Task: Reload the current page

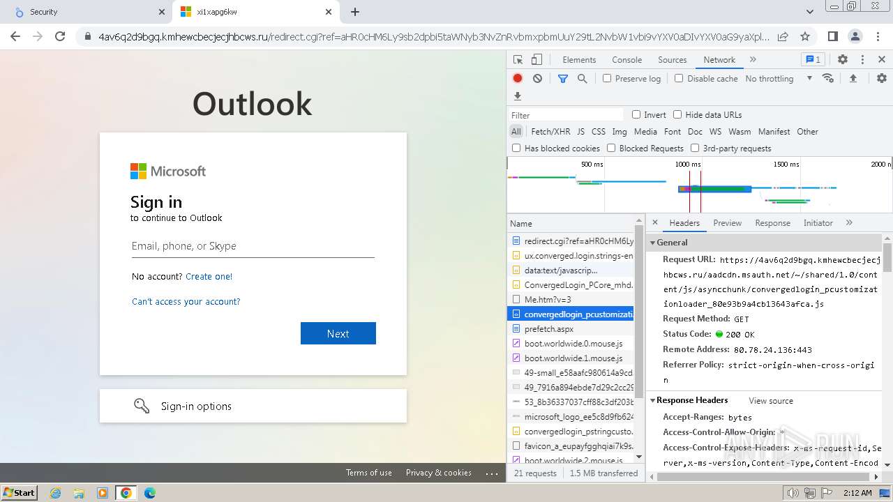Action: tap(60, 36)
